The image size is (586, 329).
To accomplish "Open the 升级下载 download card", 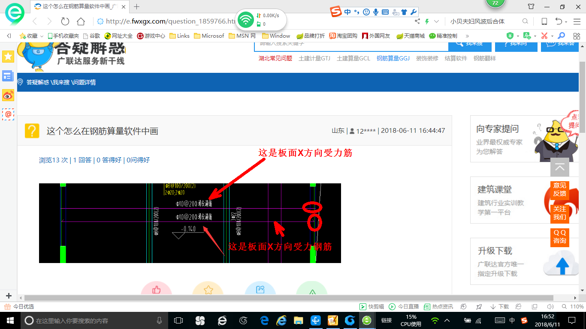I will (525, 261).
